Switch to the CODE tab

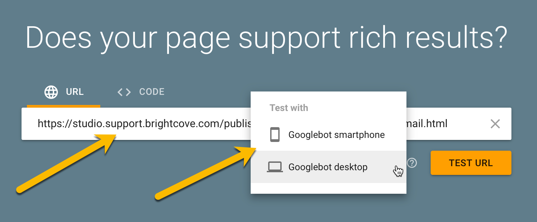tap(141, 92)
